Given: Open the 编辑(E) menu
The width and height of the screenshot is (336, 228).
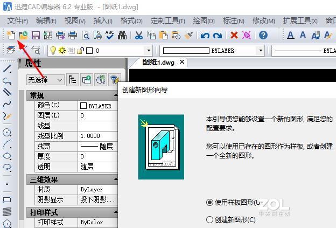Looking at the screenshot, I should 46,21.
